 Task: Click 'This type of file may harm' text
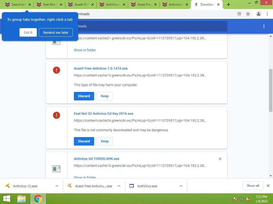(x=106, y=85)
